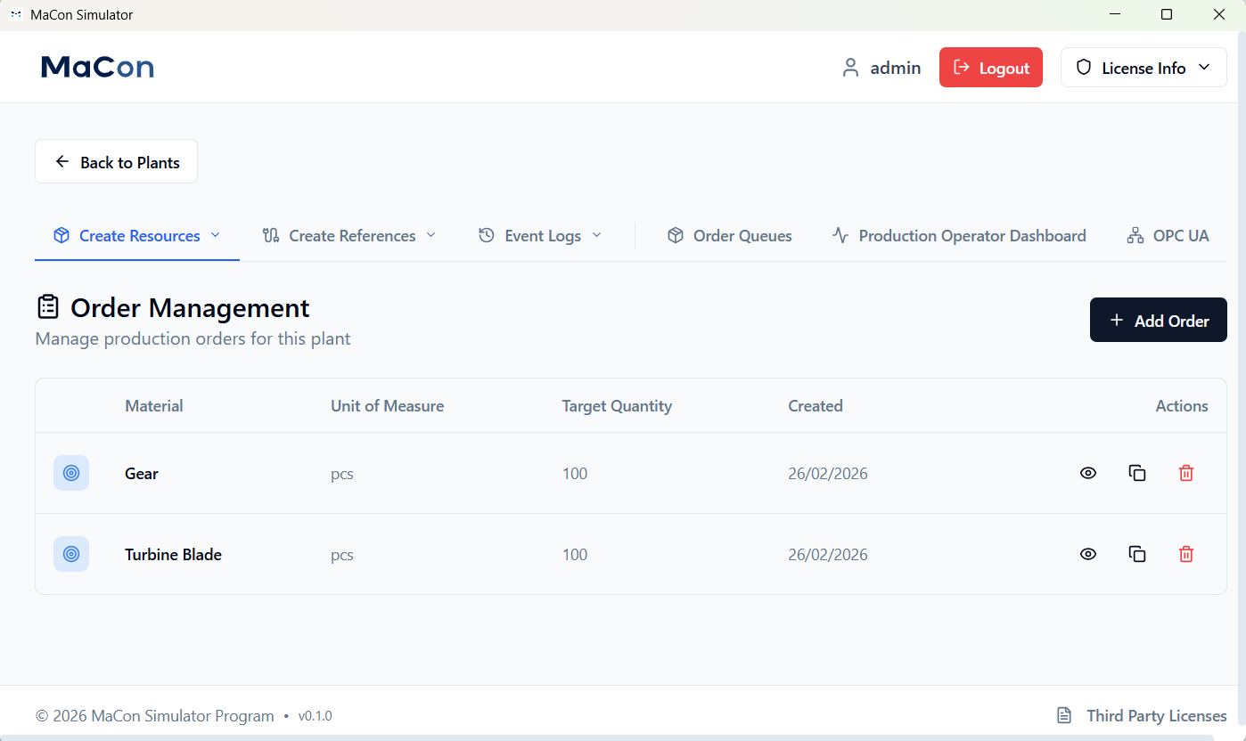Open the Production Operator Dashboard tab

(x=959, y=235)
